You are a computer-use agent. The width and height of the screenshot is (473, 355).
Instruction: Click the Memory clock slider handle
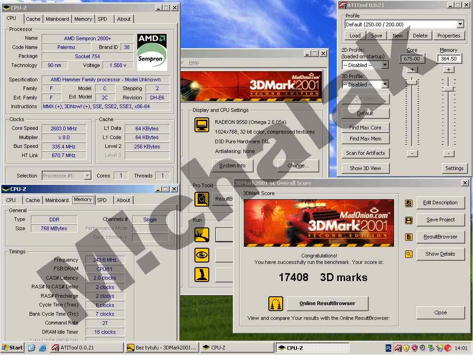[x=449, y=89]
